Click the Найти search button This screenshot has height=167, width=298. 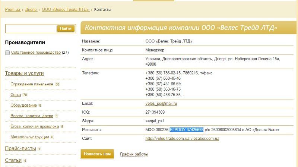[x=66, y=29]
